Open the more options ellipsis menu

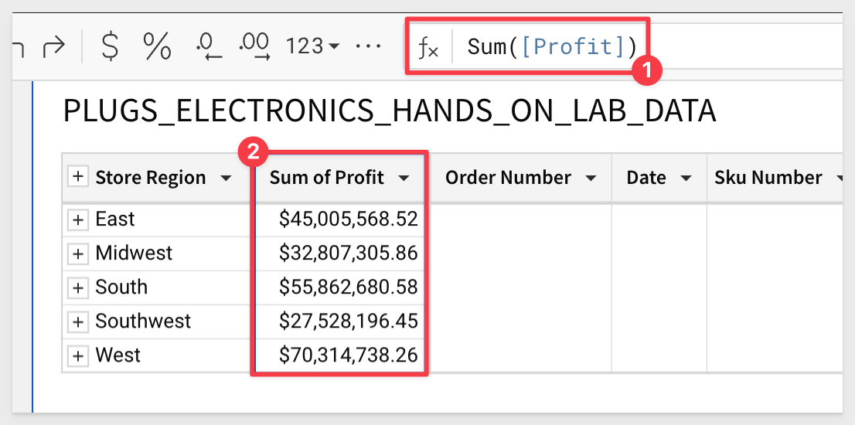click(367, 47)
